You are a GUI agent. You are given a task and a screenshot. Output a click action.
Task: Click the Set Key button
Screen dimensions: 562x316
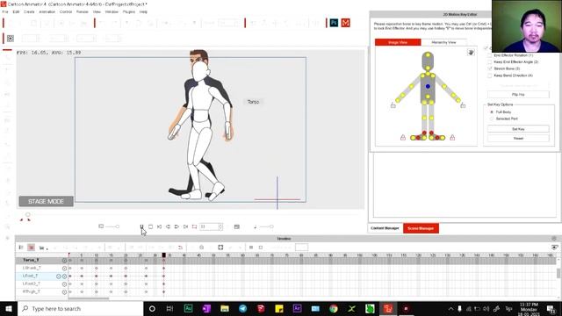click(518, 129)
